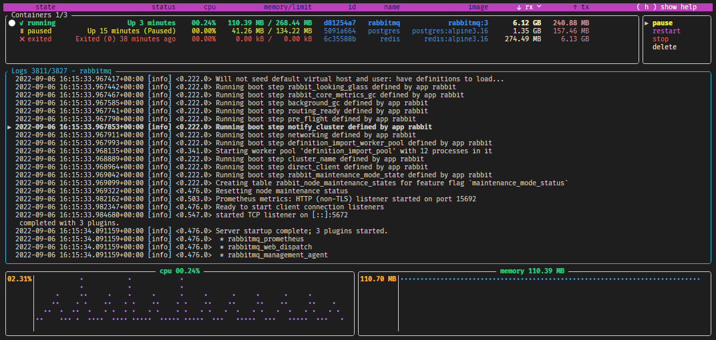Click the image name postgres:alpine3.16
This screenshot has height=340, width=716.
coord(450,31)
